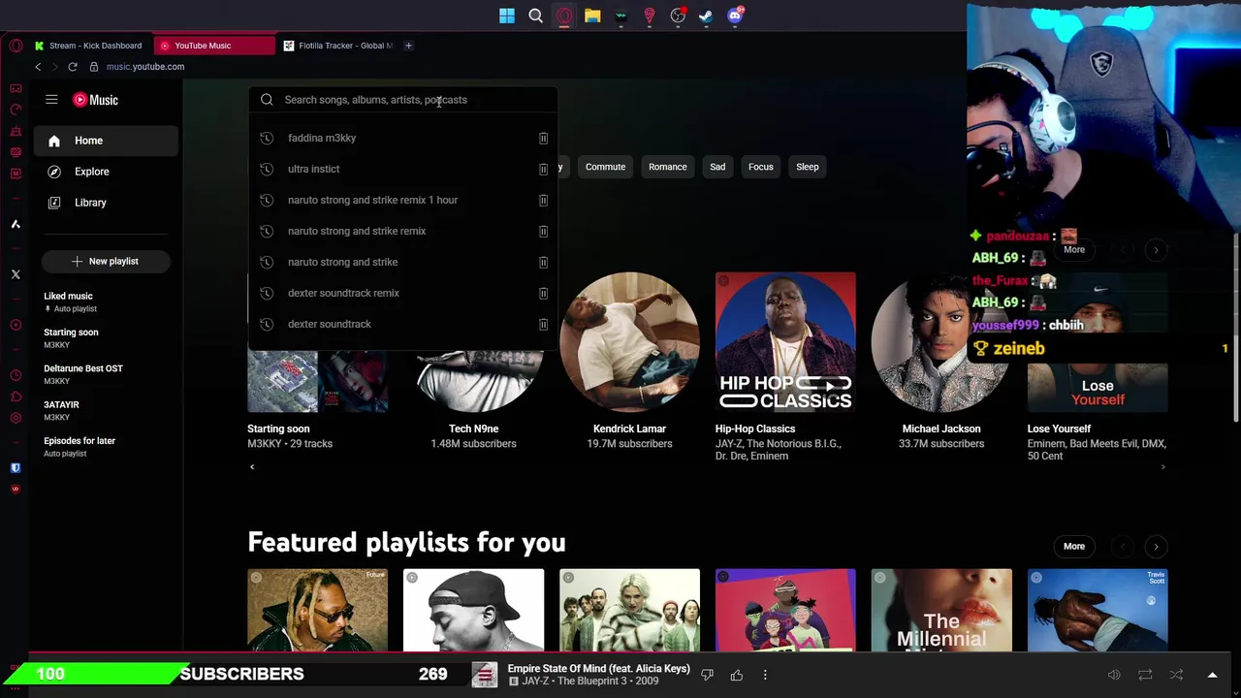Click the music.youtube.com address bar

click(x=145, y=67)
